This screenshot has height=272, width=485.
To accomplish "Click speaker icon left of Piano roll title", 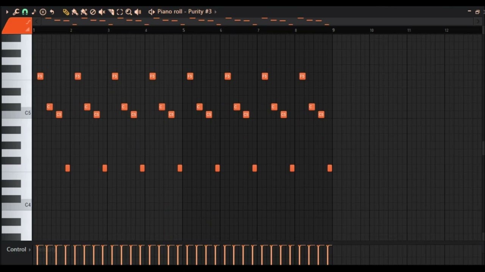I will tap(152, 12).
